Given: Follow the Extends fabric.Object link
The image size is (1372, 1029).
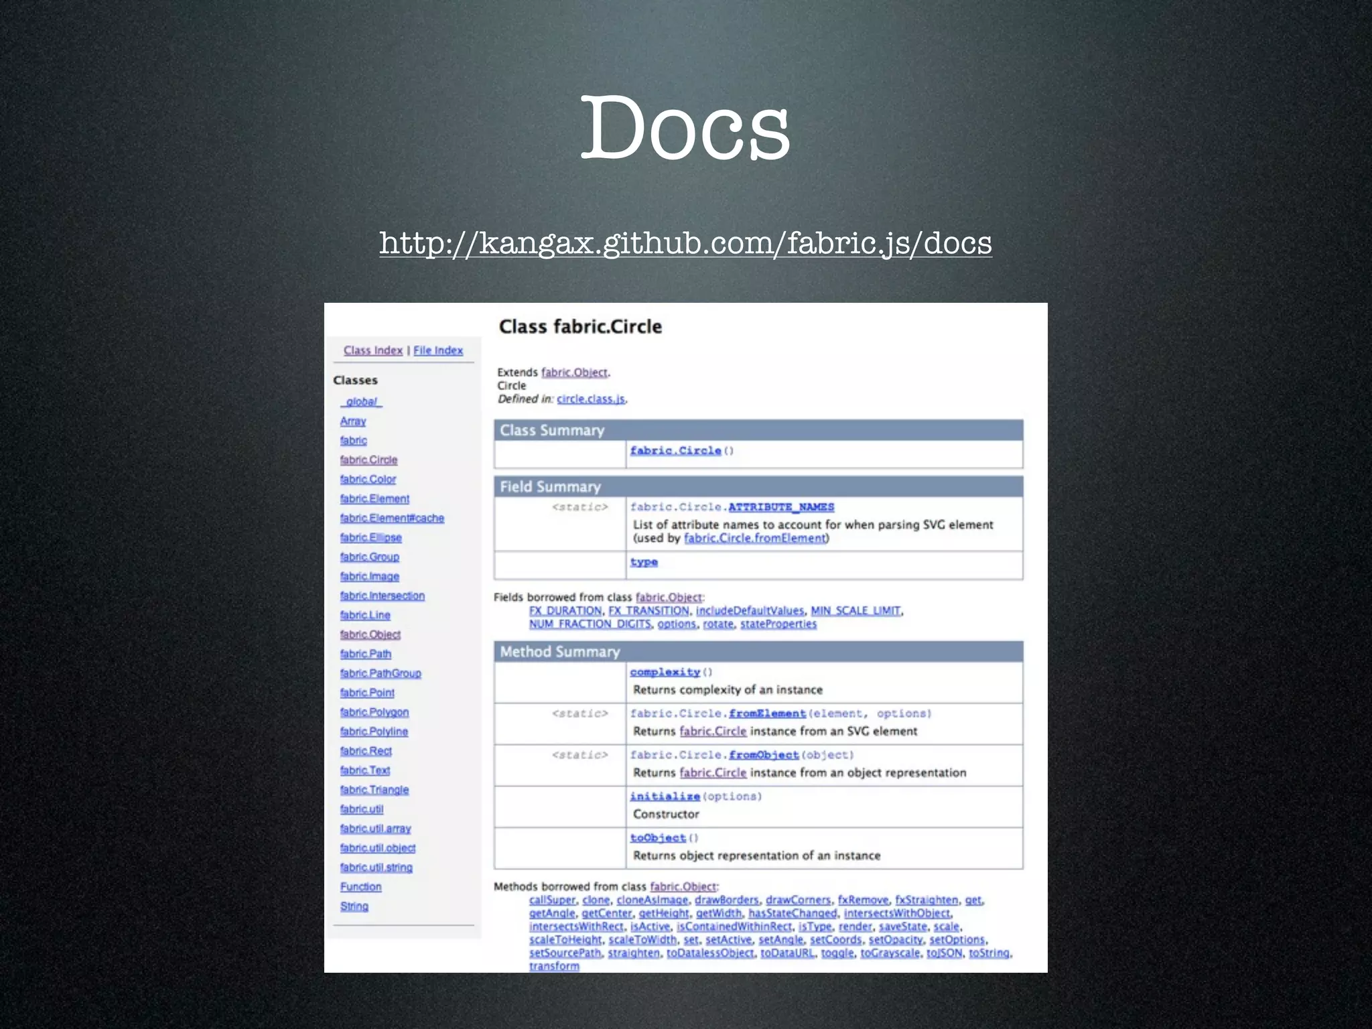Looking at the screenshot, I should 574,372.
